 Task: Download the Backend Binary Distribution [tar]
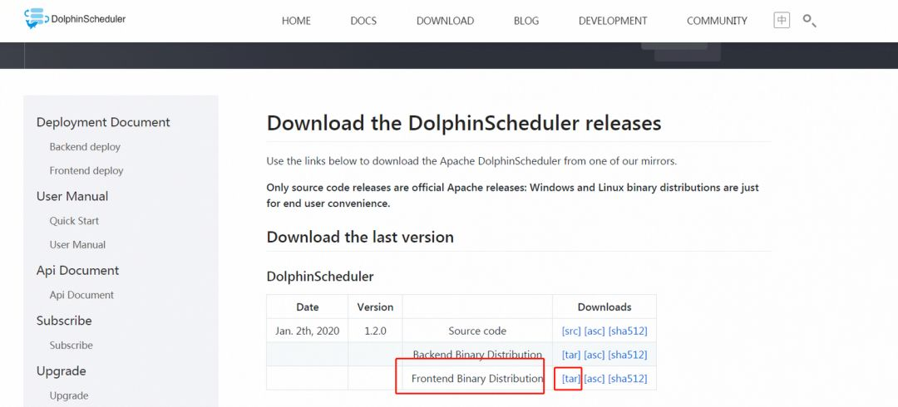pos(571,355)
